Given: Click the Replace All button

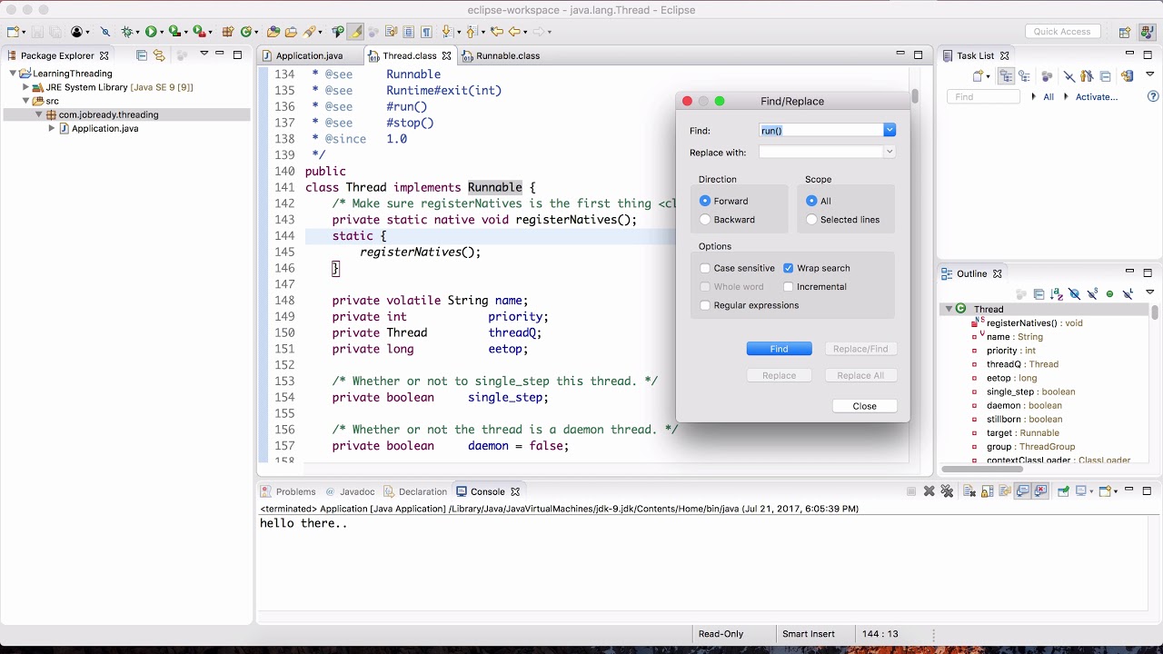Looking at the screenshot, I should 860,375.
